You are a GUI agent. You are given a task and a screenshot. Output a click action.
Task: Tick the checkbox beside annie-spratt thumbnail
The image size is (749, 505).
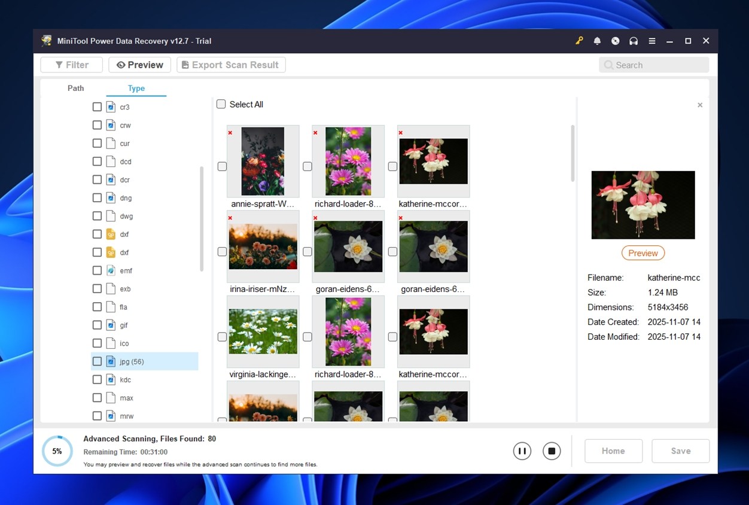[x=222, y=166]
